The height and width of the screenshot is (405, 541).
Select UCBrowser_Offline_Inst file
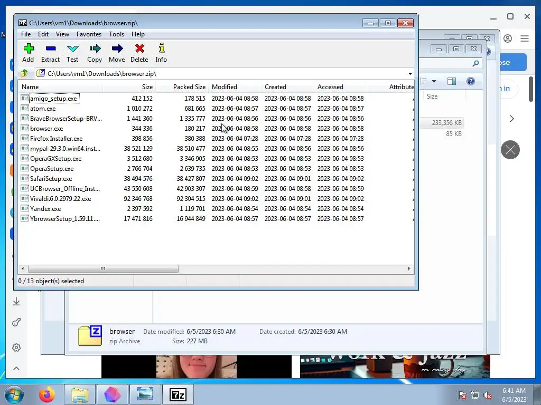pos(65,188)
